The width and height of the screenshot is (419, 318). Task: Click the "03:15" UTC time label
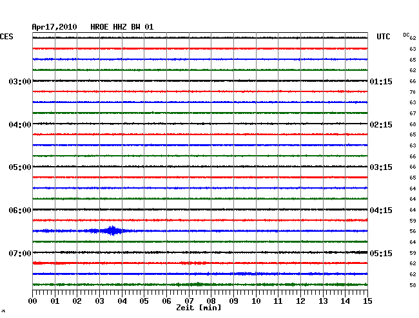(x=381, y=167)
